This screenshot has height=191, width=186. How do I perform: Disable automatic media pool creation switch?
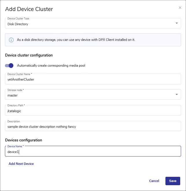click(9, 66)
